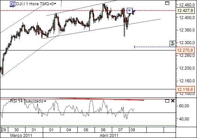
Task: Open the DJI.I 1 Hora TMG+0 dropdown
Action: [x=55, y=4]
